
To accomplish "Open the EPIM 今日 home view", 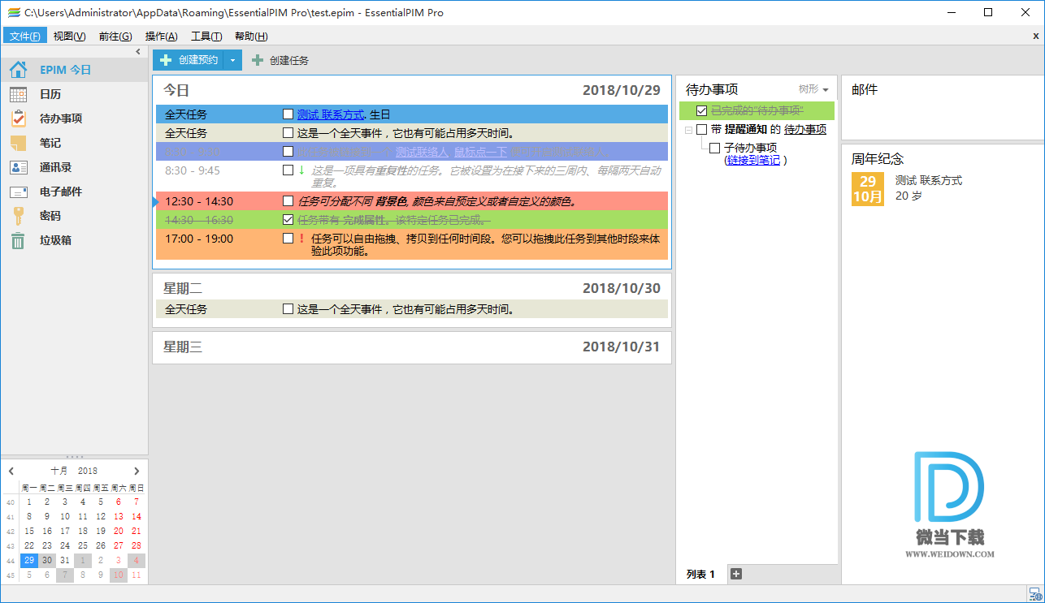I will click(x=74, y=70).
